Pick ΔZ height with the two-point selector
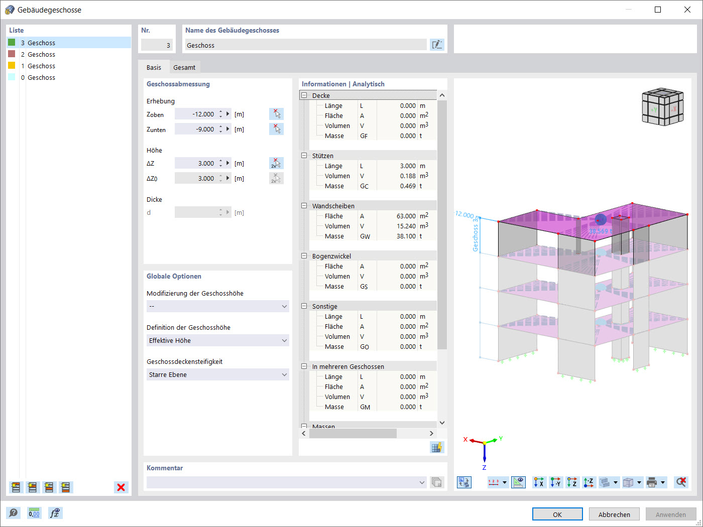 (x=276, y=163)
